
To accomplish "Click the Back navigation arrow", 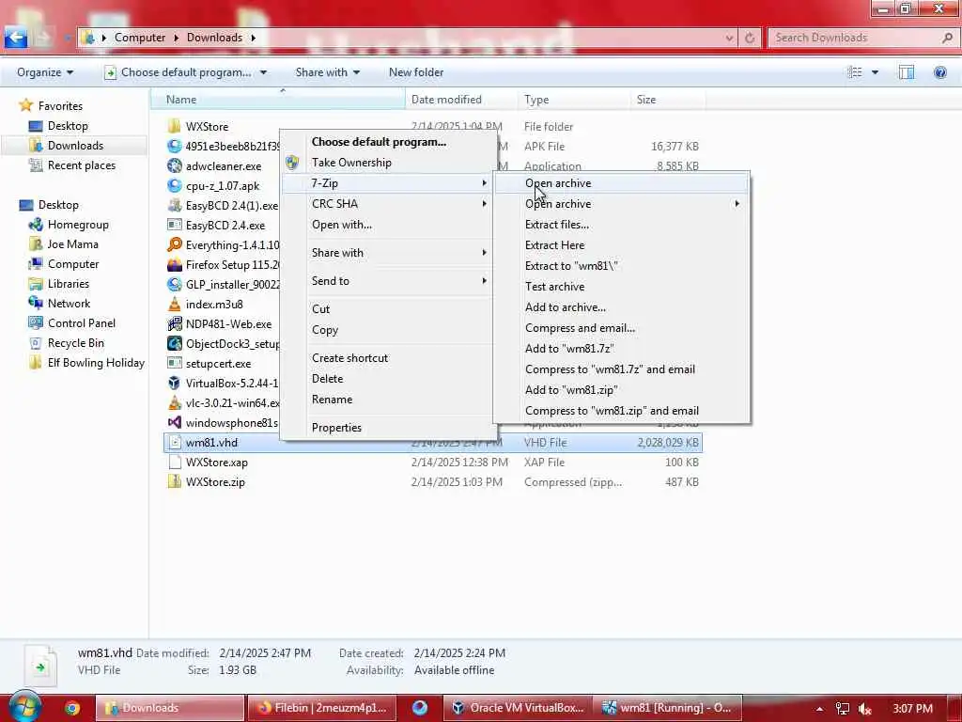I will click(16, 38).
